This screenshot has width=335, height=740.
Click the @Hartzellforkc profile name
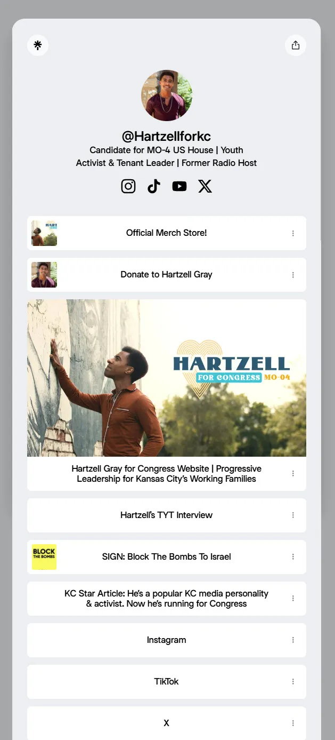coord(167,136)
